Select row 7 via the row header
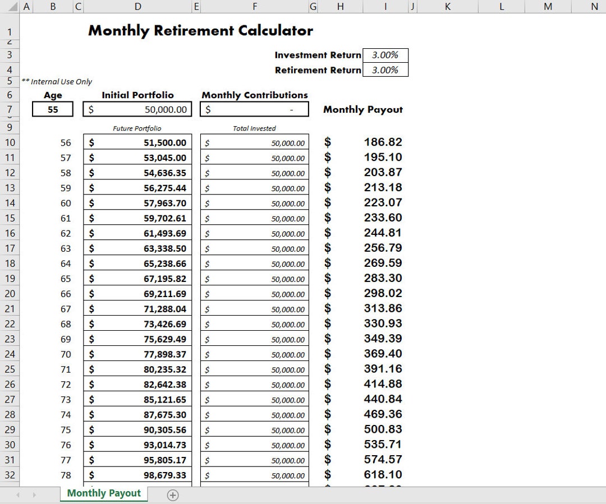Screen dimensions: 606x504 (9, 109)
